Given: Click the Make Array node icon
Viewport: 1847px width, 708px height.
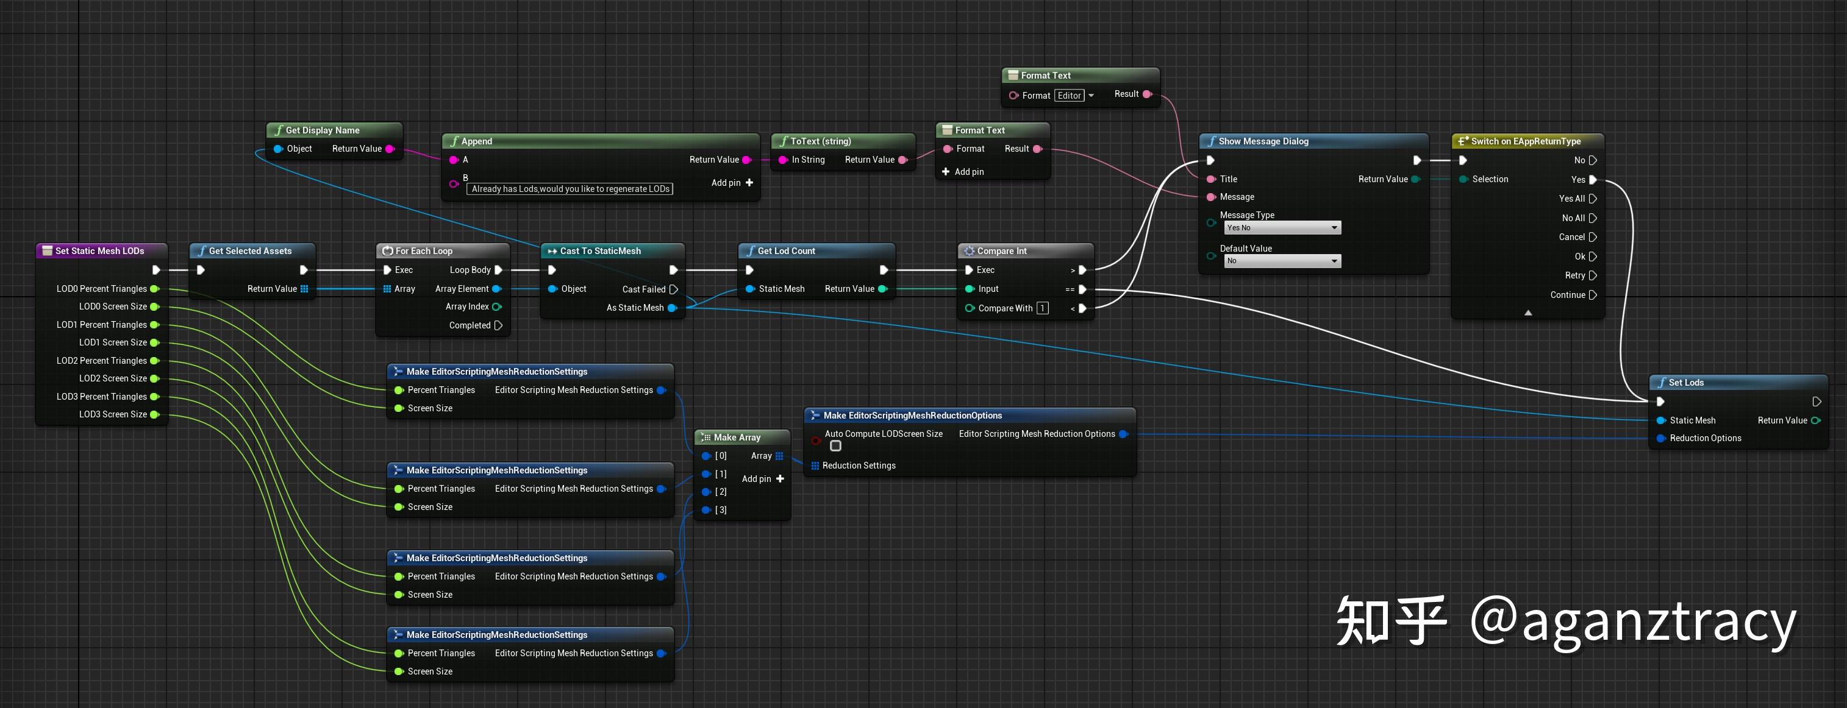Looking at the screenshot, I should point(706,437).
